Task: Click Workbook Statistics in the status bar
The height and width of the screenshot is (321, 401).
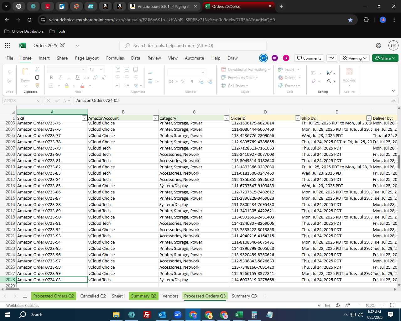Action: [x=23, y=305]
